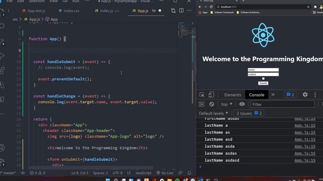The width and height of the screenshot is (323, 181).
Task: Open the View menu in VS Code
Action: click(53, 1)
